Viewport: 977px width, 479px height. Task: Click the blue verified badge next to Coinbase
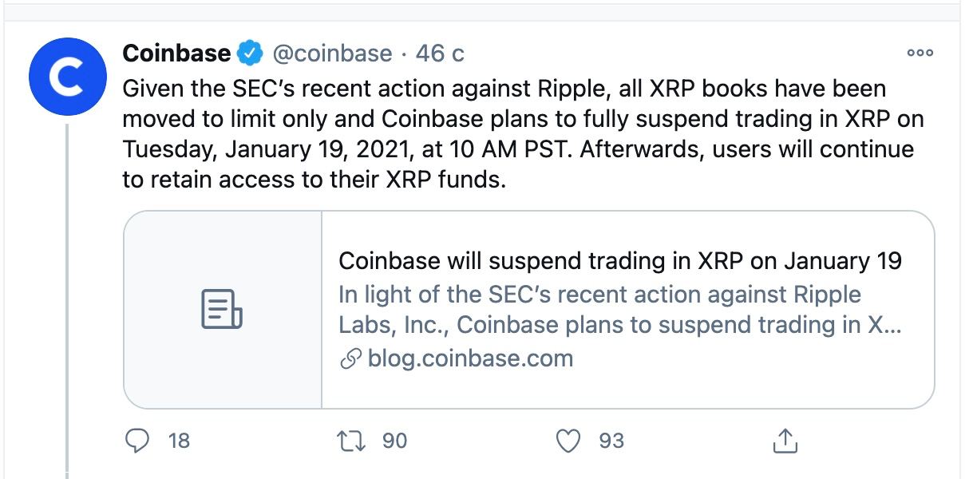251,54
